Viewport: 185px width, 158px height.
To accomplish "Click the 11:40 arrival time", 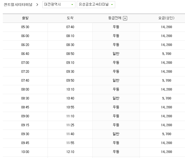I will pyautogui.click(x=70, y=134).
